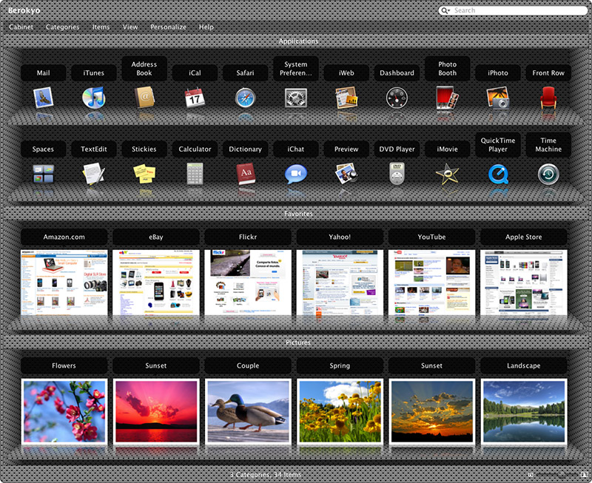Open the eBay page thumbnail
This screenshot has height=483, width=592.
point(156,283)
